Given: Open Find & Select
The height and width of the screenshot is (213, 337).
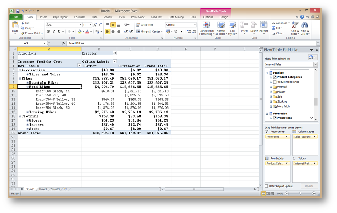Looking at the screenshot, I should (305, 28).
